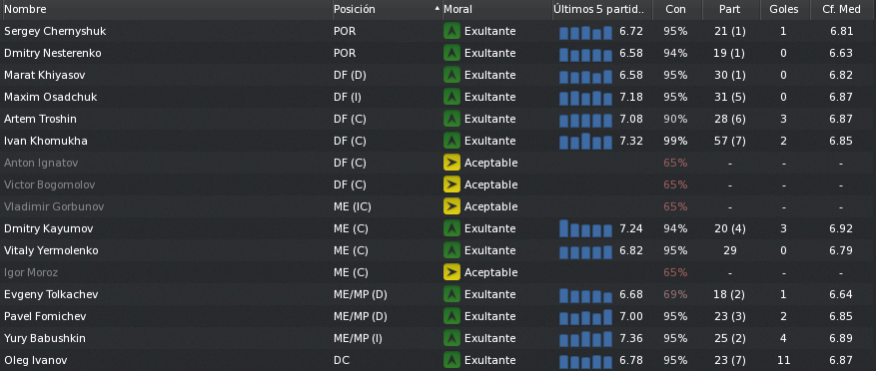Sort by Posición column sort arrow

pyautogui.click(x=437, y=9)
